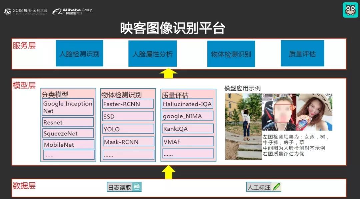Select the Faster-RCNN detection model
Viewport: 360px width, 199px height.
coord(128,104)
